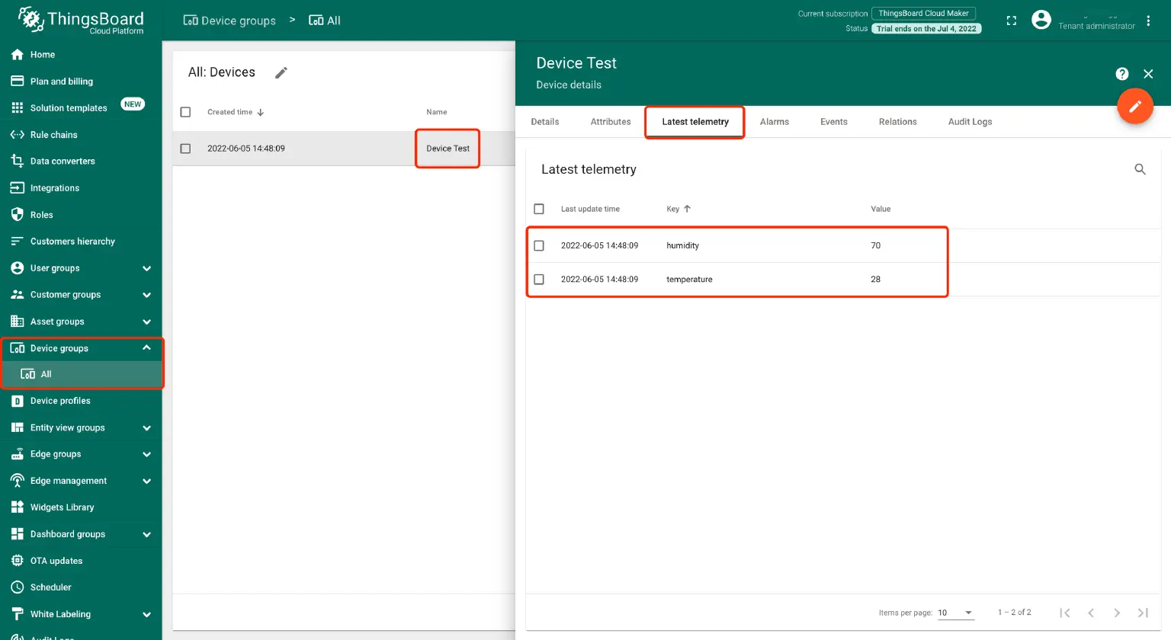This screenshot has height=640, width=1171.
Task: Open the user account avatar icon
Action: click(1041, 21)
